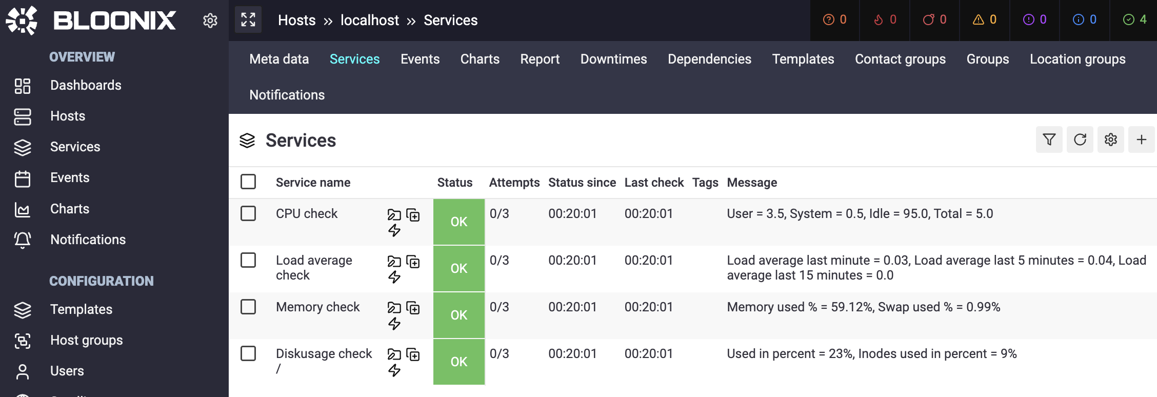Click lightning bolt for Diskusage check
The width and height of the screenshot is (1157, 397).
(394, 370)
